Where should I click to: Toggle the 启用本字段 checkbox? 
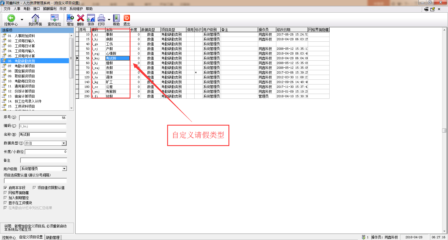pyautogui.click(x=5, y=188)
